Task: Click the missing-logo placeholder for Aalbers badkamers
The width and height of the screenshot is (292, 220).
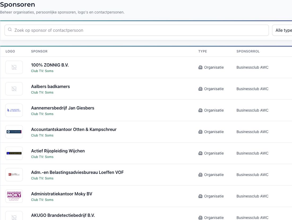Action: pos(14,89)
